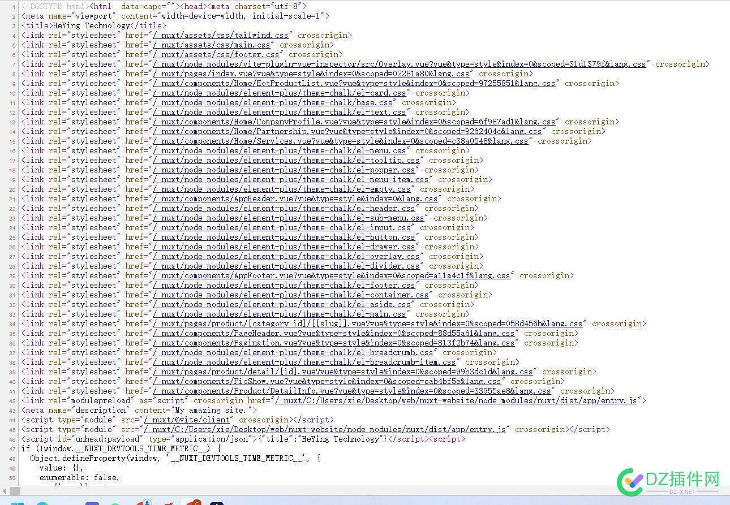Open the el-input.css link
The width and height of the screenshot is (730, 505).
click(x=282, y=227)
